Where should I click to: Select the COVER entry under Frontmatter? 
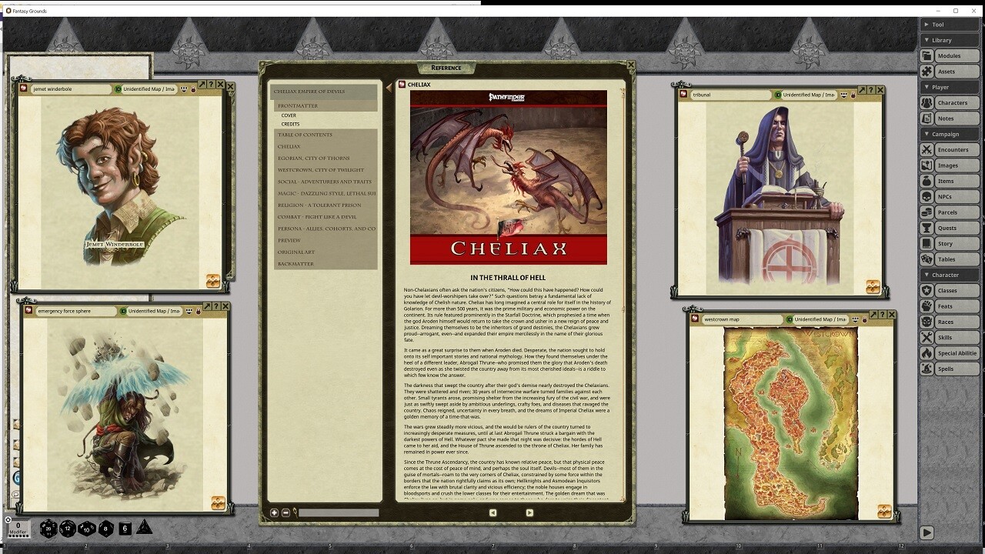point(290,114)
